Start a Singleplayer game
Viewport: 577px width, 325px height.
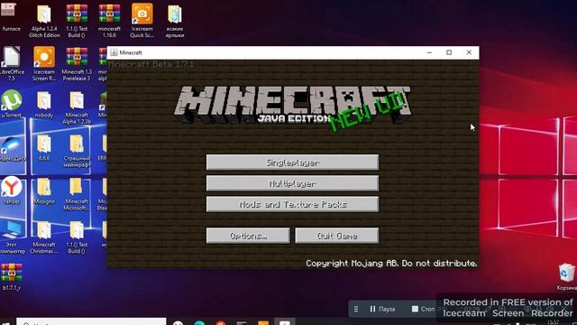pyautogui.click(x=292, y=162)
